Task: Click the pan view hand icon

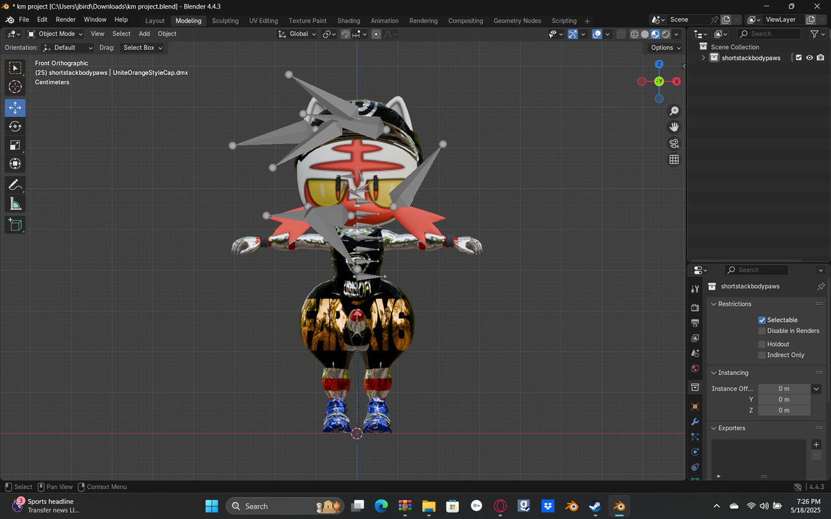Action: (x=674, y=127)
